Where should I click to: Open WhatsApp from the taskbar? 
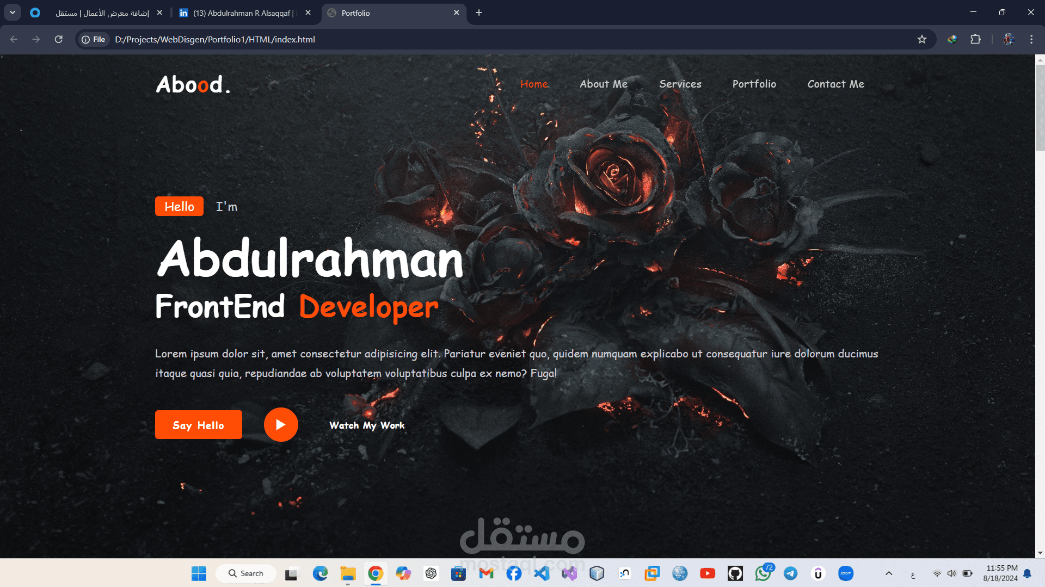point(763,573)
